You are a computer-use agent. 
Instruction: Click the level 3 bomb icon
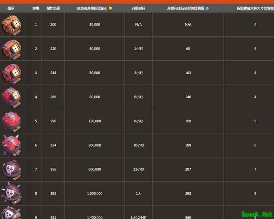(x=12, y=73)
